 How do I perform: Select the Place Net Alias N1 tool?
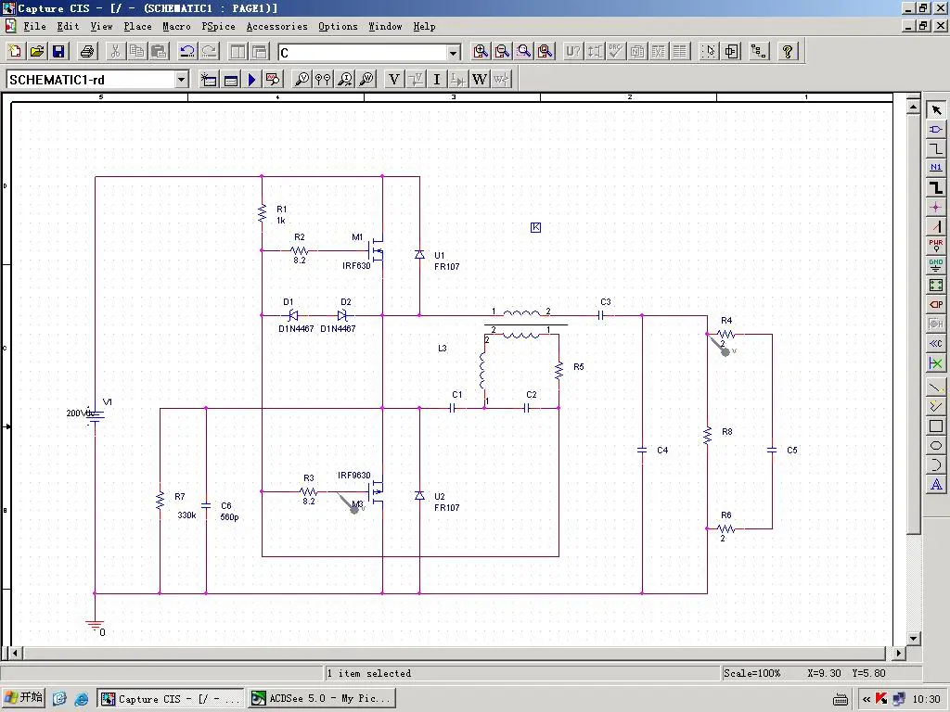pos(936,168)
